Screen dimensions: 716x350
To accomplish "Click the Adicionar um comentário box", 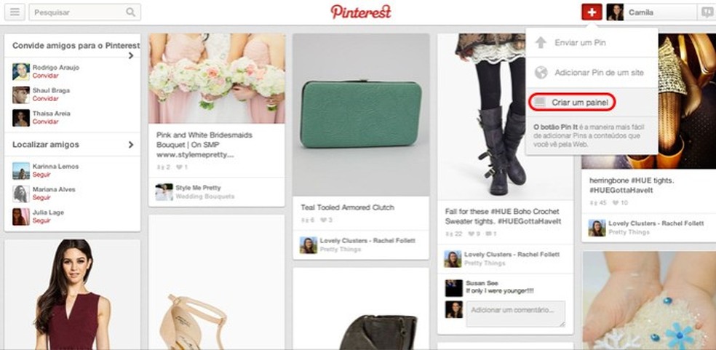I will click(x=516, y=314).
